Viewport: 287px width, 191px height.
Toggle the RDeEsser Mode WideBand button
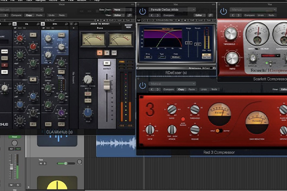(x=176, y=57)
